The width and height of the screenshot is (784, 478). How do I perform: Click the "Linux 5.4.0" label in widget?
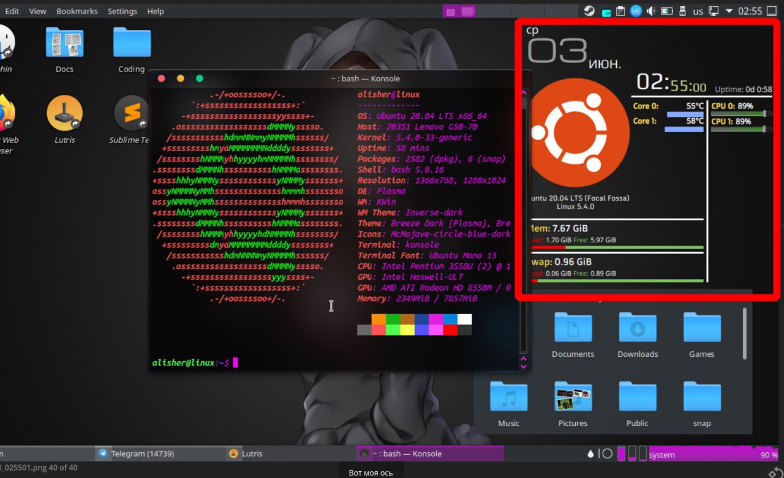click(x=575, y=207)
